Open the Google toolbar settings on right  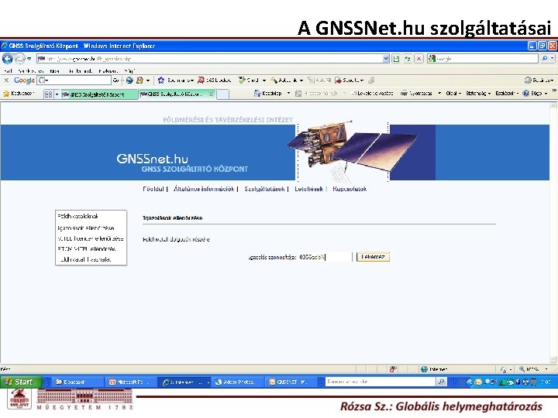(539, 81)
